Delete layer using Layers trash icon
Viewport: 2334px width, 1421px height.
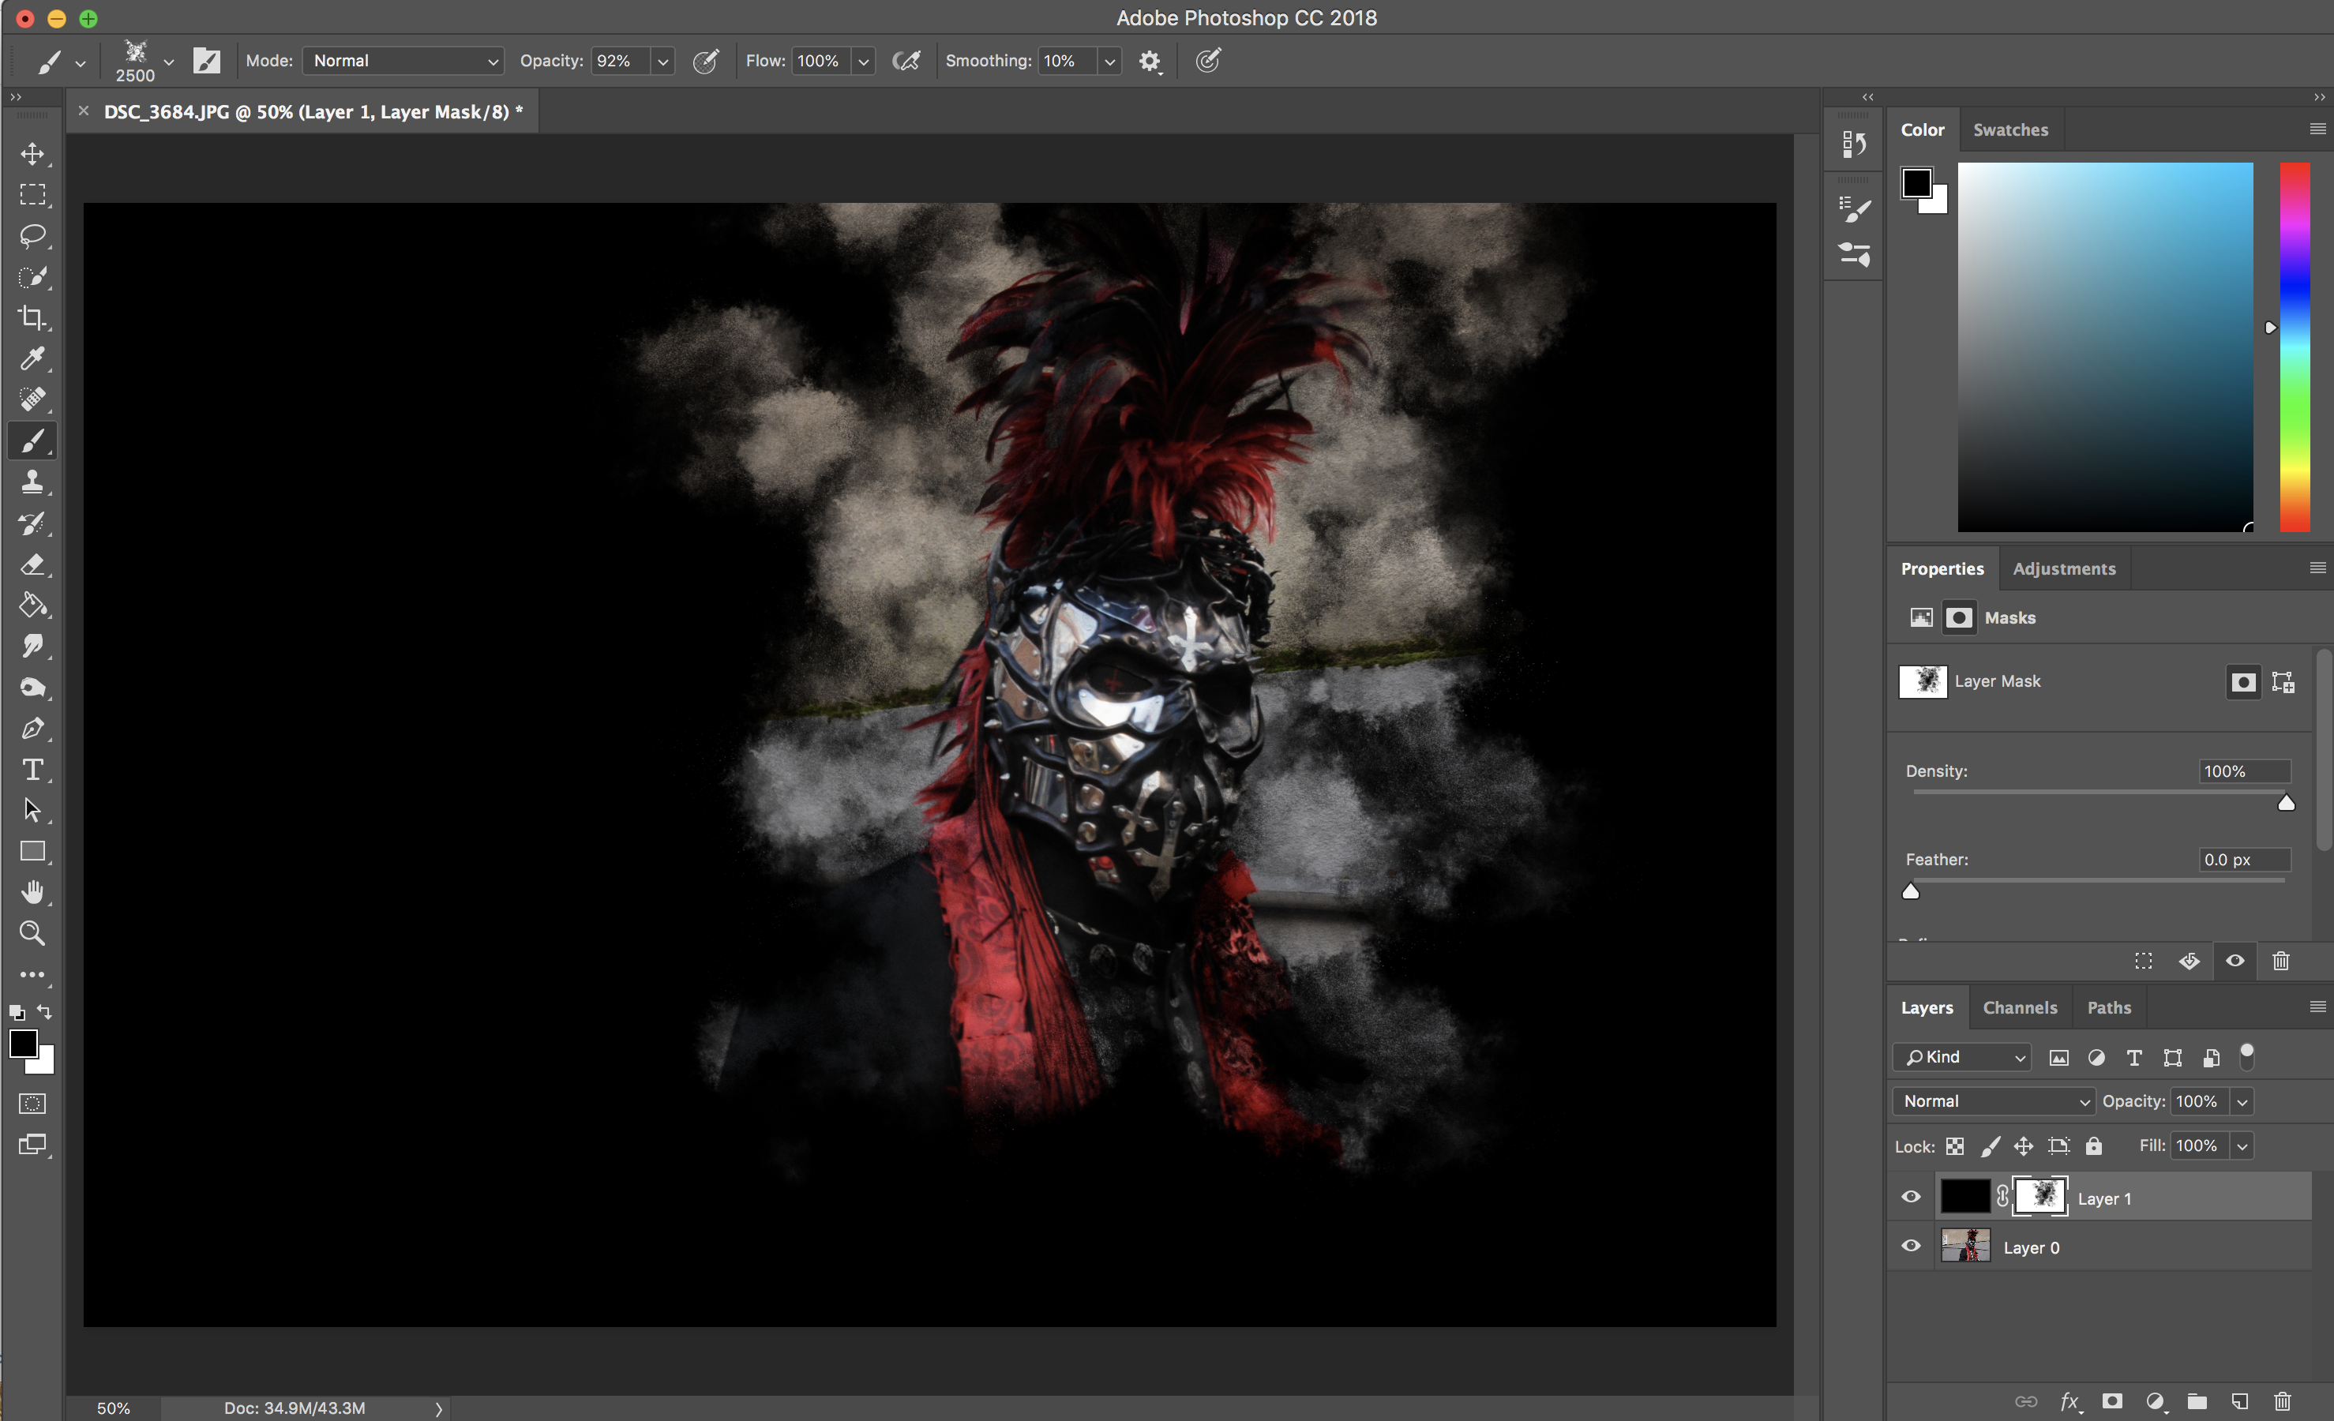2282,1401
